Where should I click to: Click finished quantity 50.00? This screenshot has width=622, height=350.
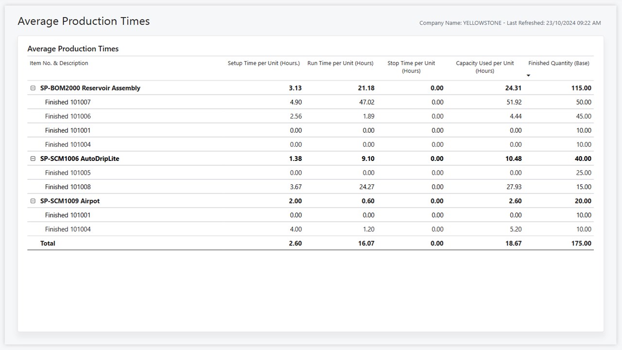[x=584, y=102]
